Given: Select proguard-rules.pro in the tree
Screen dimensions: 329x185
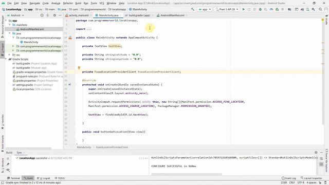Looking at the screenshot, I should [27, 77].
